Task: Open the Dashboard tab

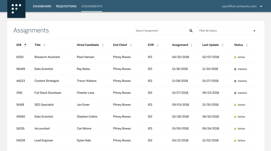Action: 42,7
